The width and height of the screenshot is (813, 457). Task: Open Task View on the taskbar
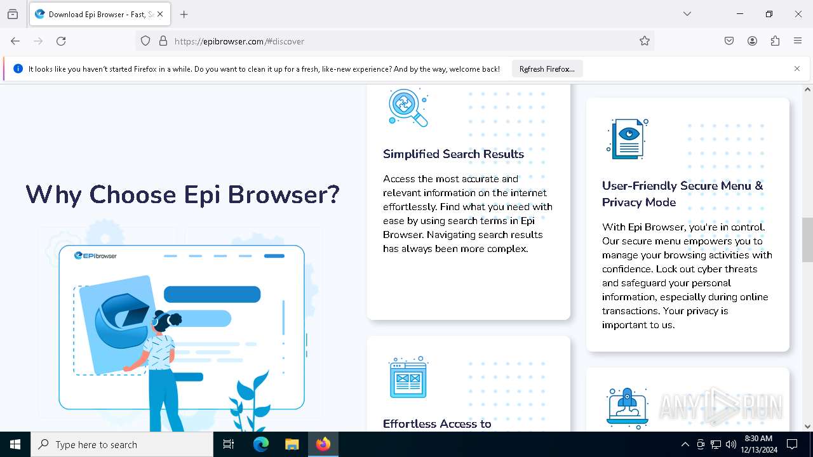pyautogui.click(x=229, y=444)
